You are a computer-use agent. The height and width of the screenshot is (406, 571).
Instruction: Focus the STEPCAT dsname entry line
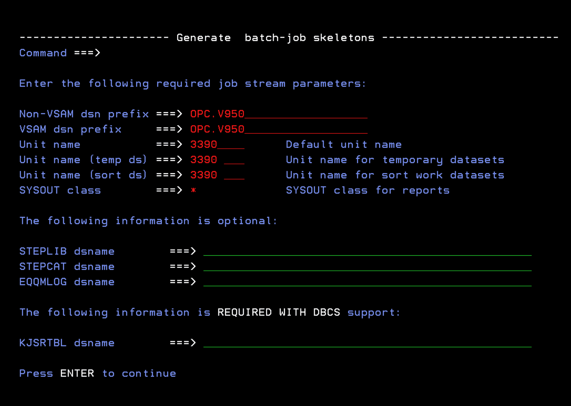pos(367,267)
